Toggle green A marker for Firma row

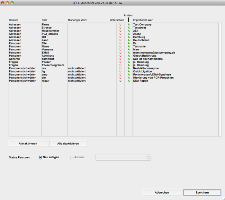click(x=129, y=25)
